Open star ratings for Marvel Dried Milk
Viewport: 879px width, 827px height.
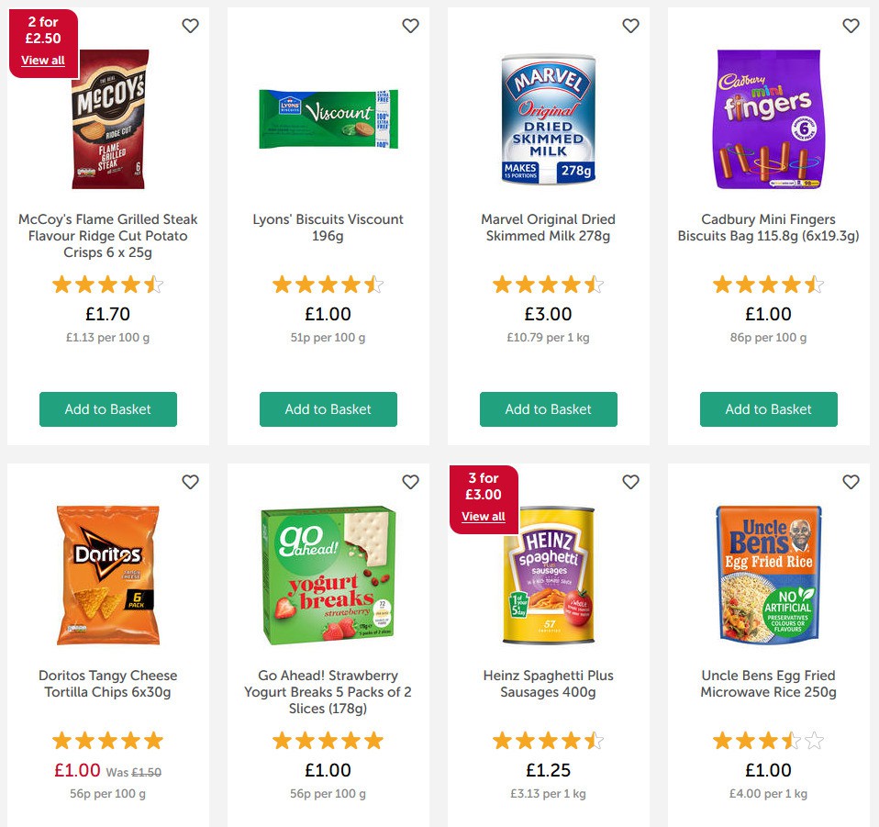pyautogui.click(x=549, y=285)
